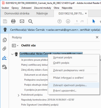Go to next page down arrow
Viewport: 101px width, 108px height.
pyautogui.click(x=68, y=21)
